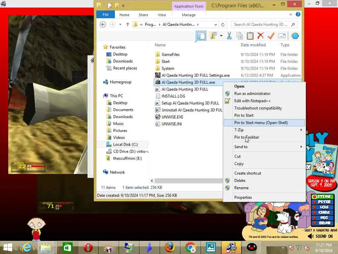Expand the 7-Zip submenu

click(x=264, y=130)
